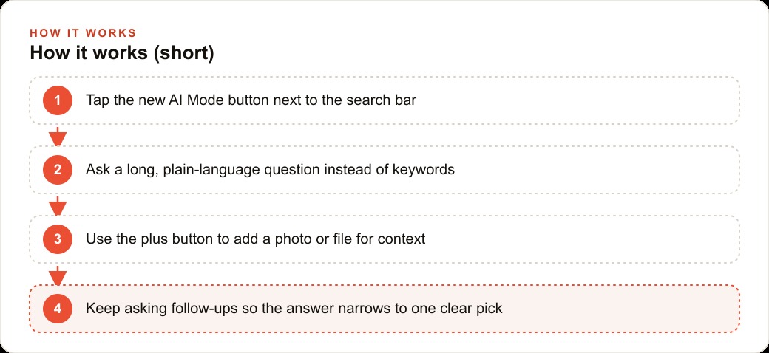Click the red number 1 circle

[x=58, y=100]
